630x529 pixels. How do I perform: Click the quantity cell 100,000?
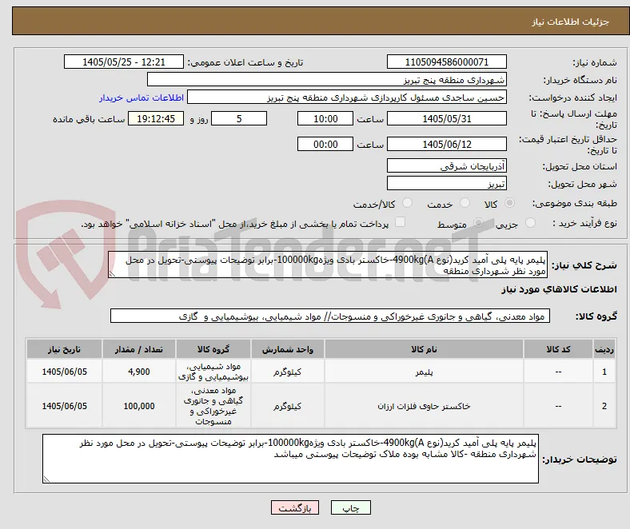(x=139, y=406)
